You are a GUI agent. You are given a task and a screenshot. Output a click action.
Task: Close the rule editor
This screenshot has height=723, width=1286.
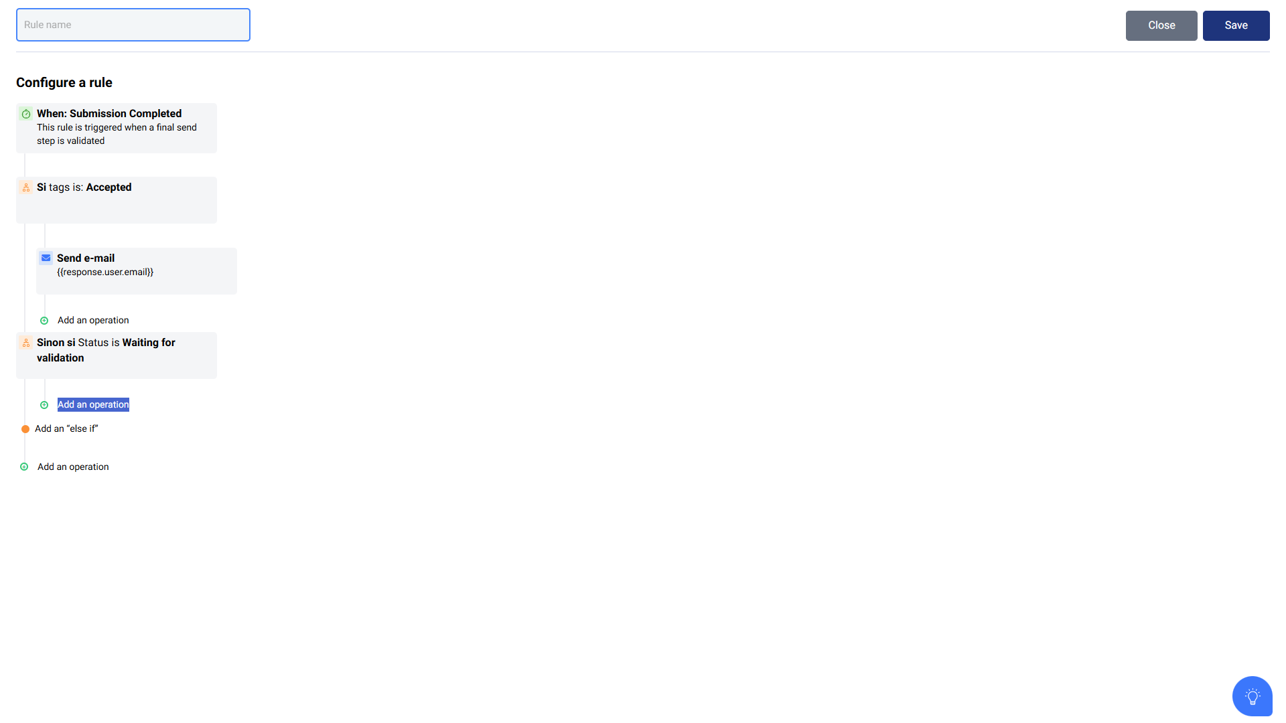click(x=1161, y=25)
